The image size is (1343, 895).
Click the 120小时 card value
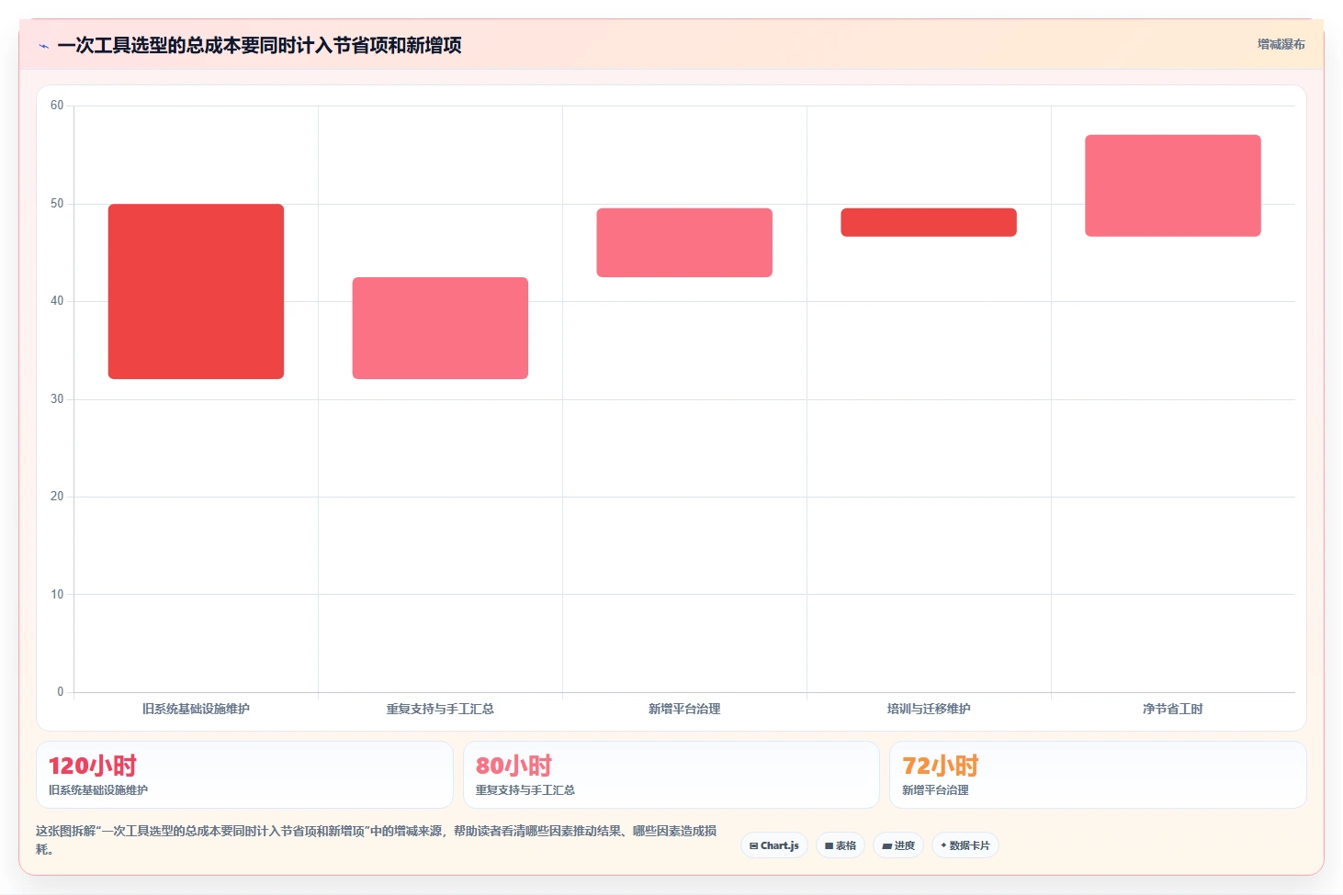[93, 766]
